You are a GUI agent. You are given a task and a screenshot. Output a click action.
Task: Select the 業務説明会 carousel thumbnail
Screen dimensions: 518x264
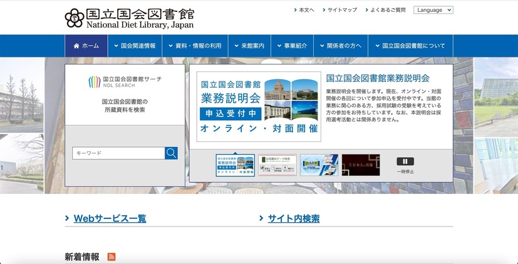click(236, 165)
